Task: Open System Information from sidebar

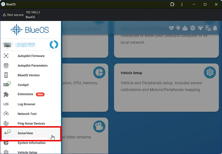Action: (x=31, y=143)
